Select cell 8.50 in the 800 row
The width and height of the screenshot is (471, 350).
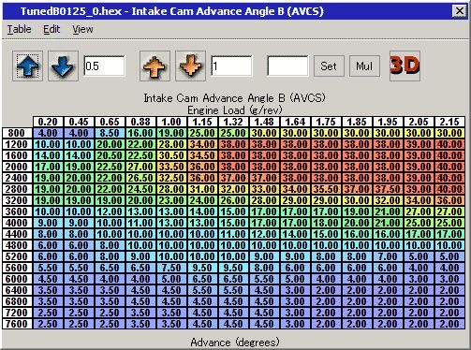tap(110, 133)
